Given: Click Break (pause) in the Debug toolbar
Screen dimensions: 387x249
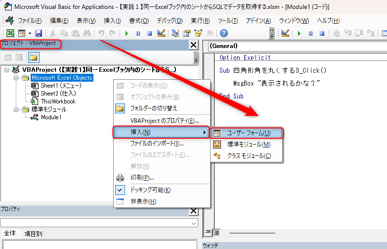Looking at the screenshot, I should (310, 33).
